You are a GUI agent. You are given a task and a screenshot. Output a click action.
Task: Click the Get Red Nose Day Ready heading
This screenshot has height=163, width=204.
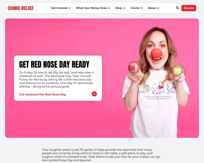tap(54, 64)
